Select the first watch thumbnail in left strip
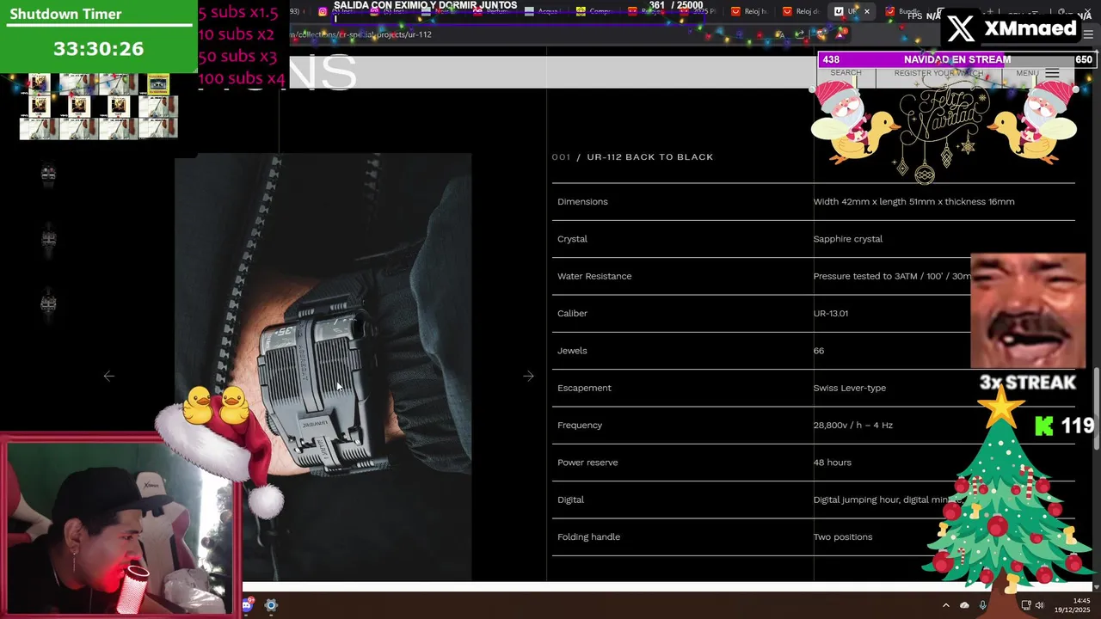 (48, 174)
